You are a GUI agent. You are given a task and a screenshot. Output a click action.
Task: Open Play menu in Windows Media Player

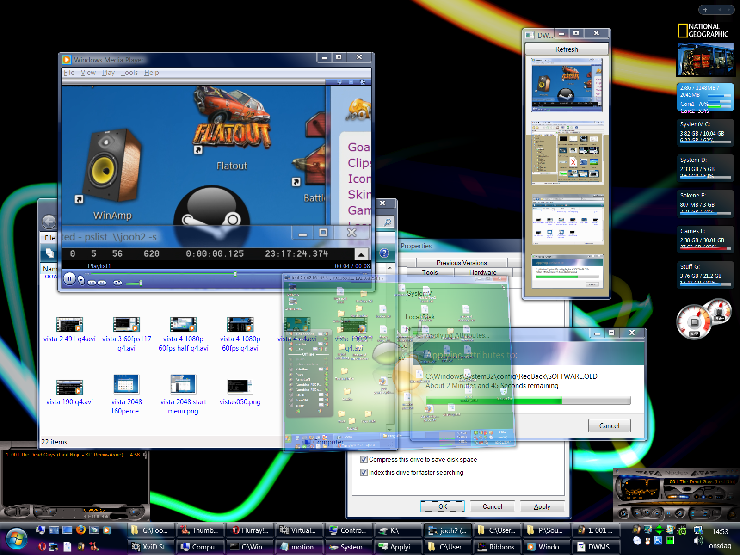tap(108, 73)
